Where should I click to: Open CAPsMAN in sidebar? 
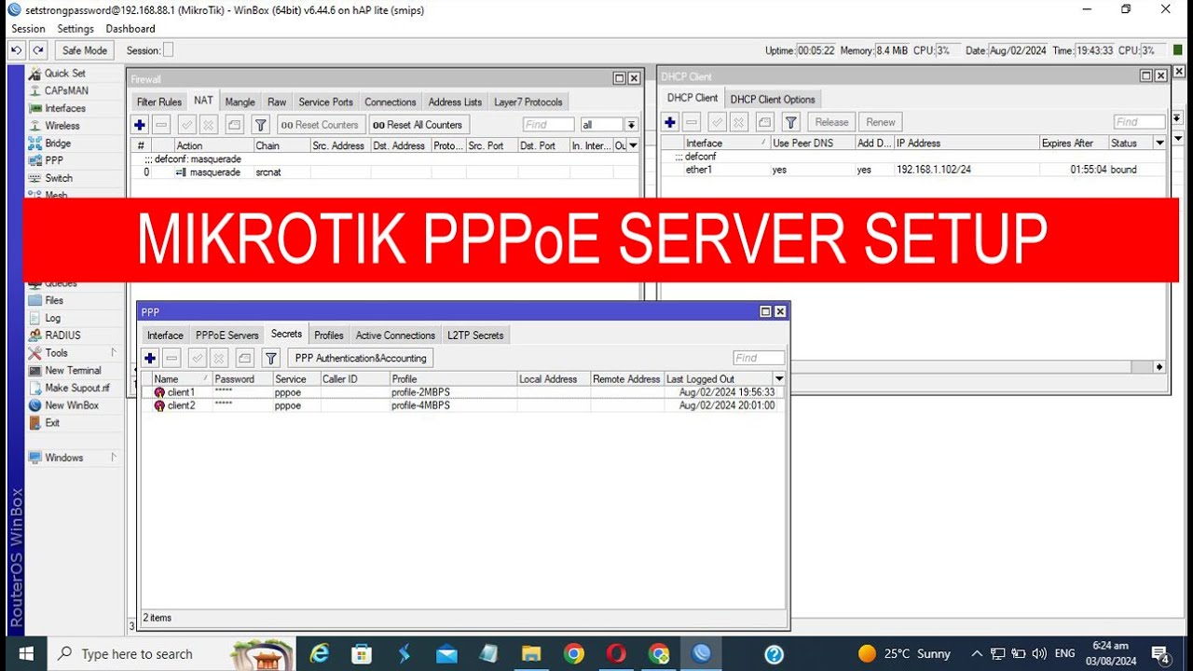click(66, 90)
